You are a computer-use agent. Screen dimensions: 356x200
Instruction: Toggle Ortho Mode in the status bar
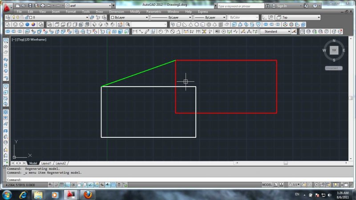68,185
